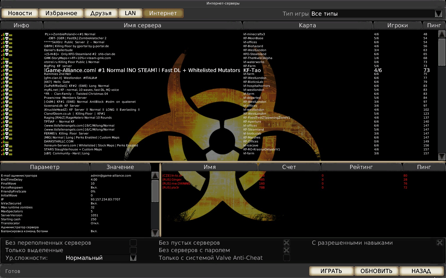This screenshot has height=278, width=446.
Task: Click the Значение column header
Action: click(120, 167)
